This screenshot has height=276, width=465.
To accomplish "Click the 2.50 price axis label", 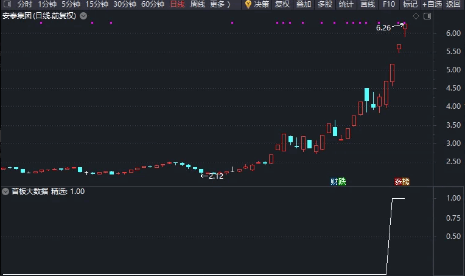I will tap(453, 162).
